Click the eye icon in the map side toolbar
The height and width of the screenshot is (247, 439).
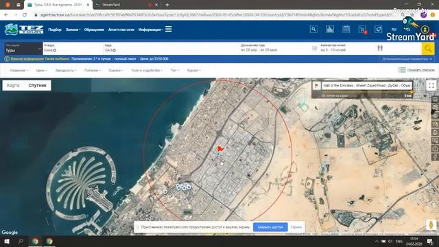coord(435,116)
